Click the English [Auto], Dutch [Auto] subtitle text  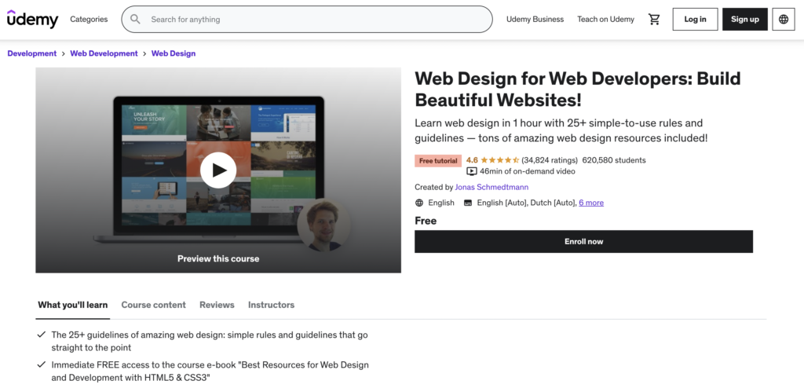527,203
